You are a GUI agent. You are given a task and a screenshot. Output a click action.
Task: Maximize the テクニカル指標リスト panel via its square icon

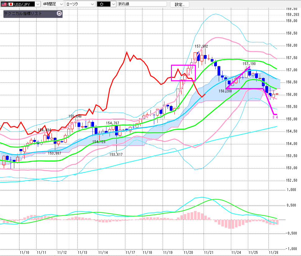(60, 14)
